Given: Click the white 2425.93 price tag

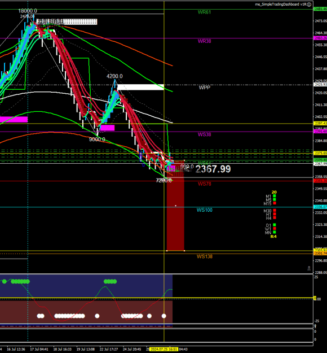Looking at the screenshot, I should coord(320,85).
